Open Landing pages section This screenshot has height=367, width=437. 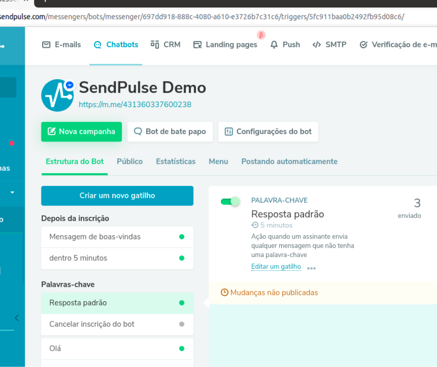225,45
